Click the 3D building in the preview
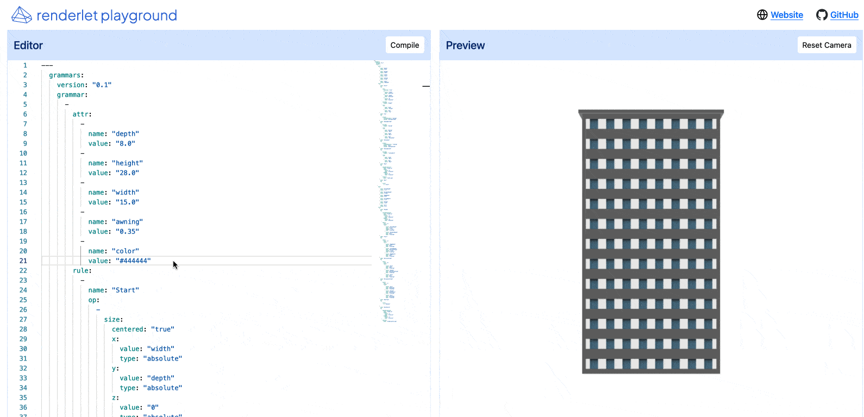This screenshot has width=864, height=417. pos(650,242)
